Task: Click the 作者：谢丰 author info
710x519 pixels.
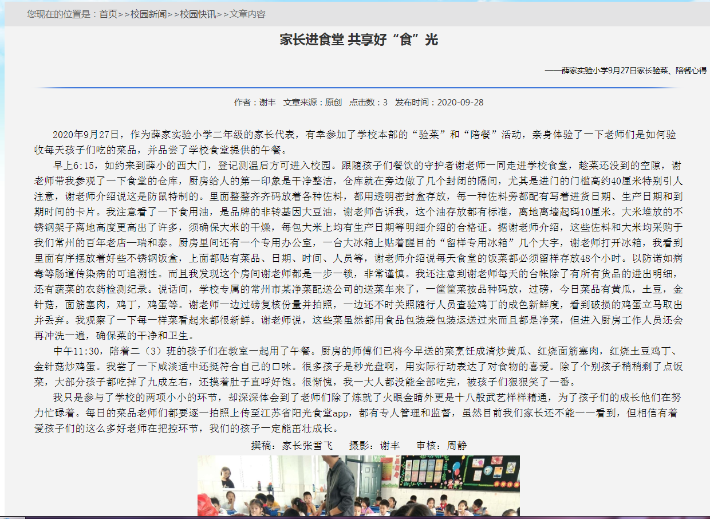Action: (x=255, y=103)
